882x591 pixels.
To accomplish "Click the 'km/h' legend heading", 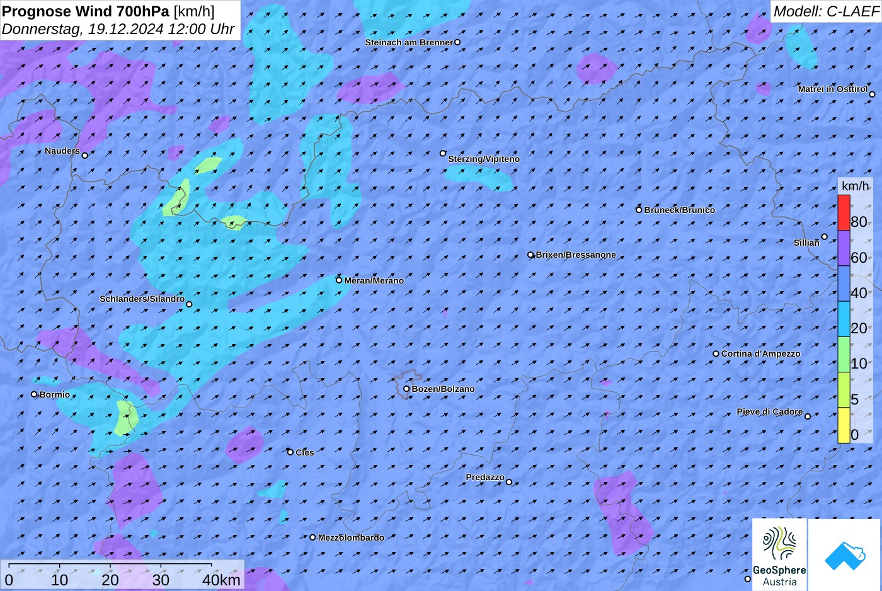I will [855, 186].
